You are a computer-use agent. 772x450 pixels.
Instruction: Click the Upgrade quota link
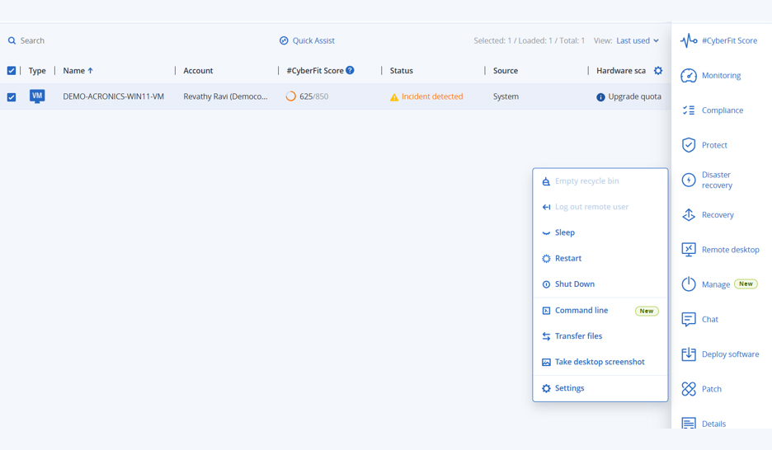[x=634, y=96]
